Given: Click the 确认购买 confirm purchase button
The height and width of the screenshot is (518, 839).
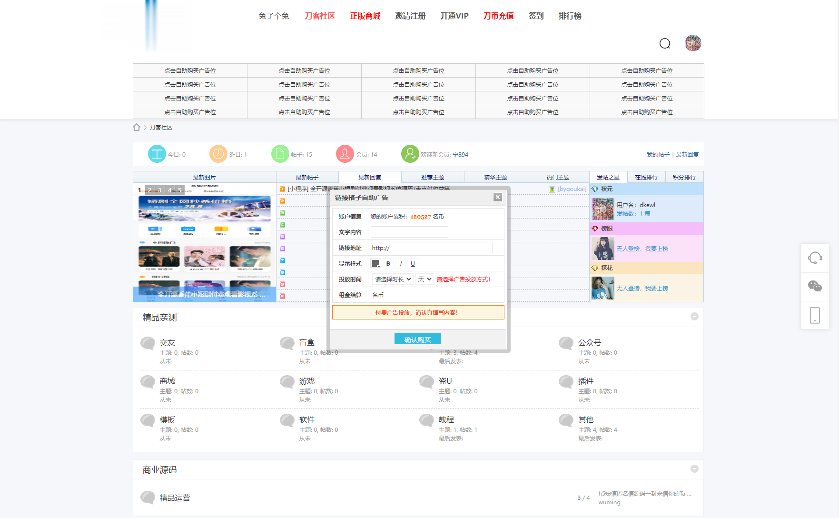Looking at the screenshot, I should tap(417, 339).
